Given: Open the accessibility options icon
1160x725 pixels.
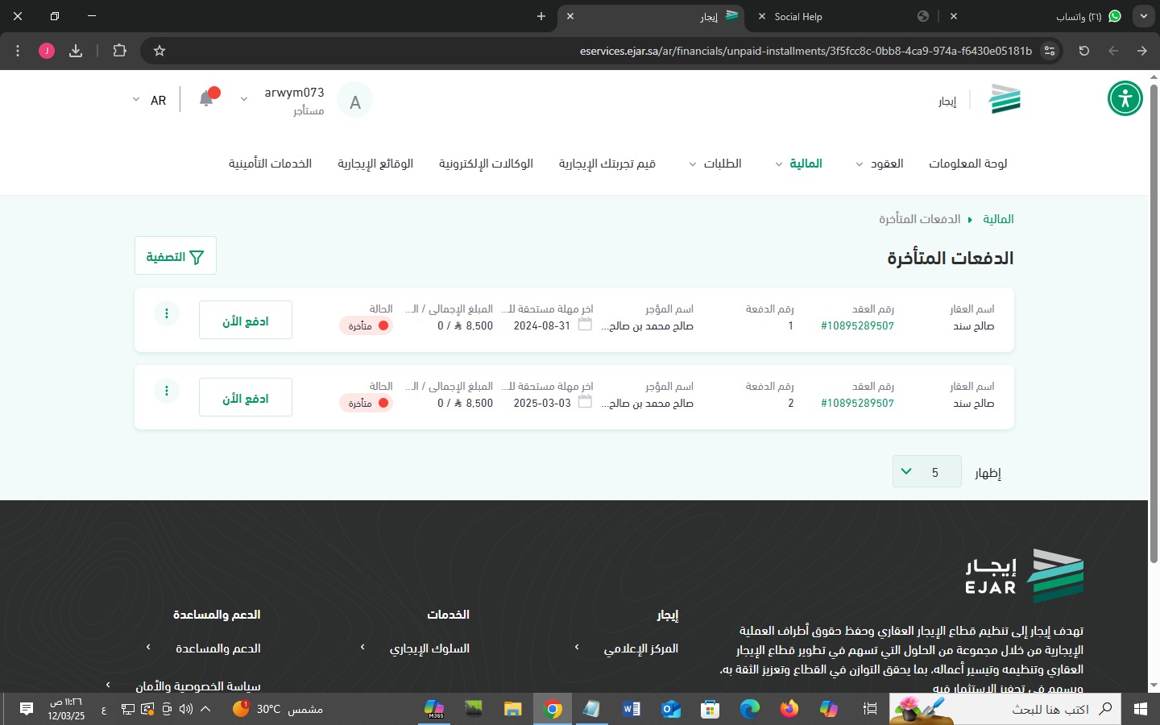Looking at the screenshot, I should click(1125, 99).
